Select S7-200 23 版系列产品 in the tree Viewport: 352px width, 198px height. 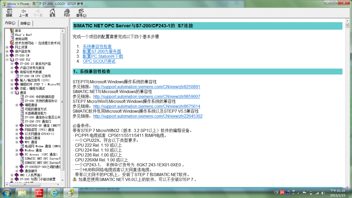click(x=35, y=64)
